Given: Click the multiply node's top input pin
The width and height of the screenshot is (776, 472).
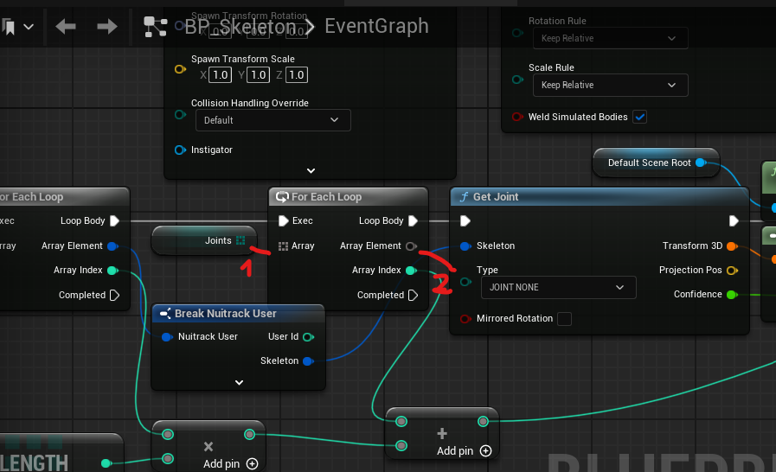Looking at the screenshot, I should coord(169,435).
